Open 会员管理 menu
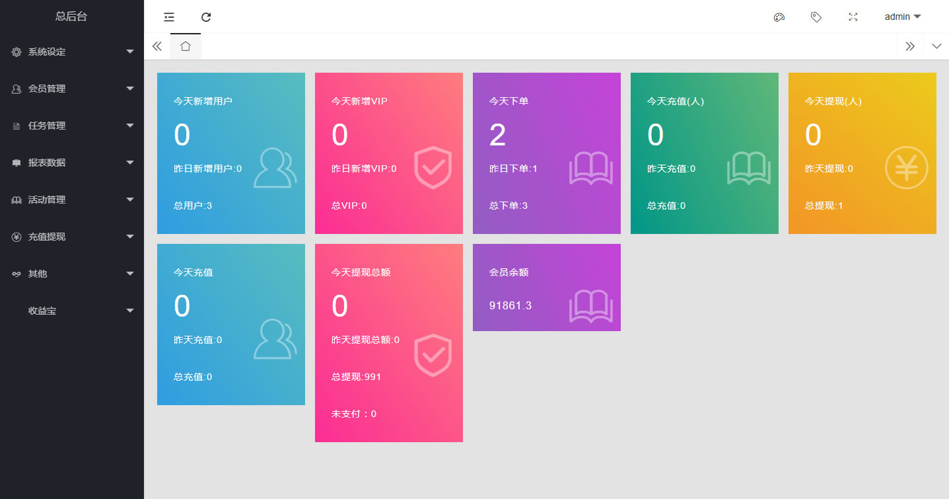949x499 pixels. pyautogui.click(x=72, y=89)
